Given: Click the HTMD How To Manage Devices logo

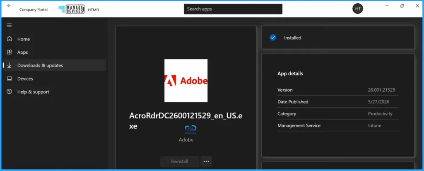Looking at the screenshot, I should [71, 9].
